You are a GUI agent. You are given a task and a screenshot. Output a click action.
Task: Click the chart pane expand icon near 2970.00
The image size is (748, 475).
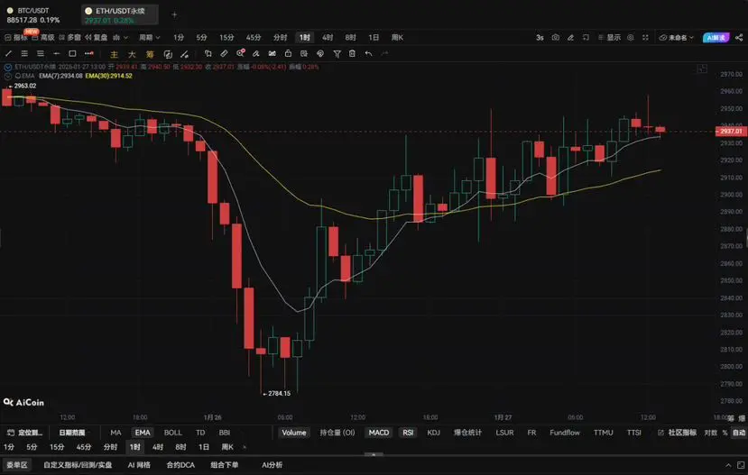pyautogui.click(x=702, y=69)
